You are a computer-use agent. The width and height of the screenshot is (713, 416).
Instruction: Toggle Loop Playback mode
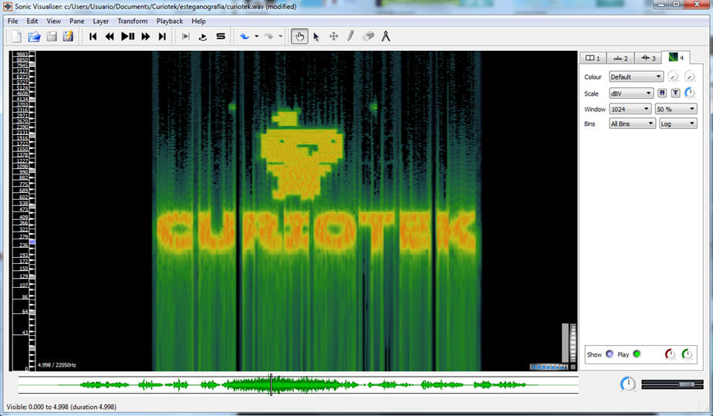(203, 36)
